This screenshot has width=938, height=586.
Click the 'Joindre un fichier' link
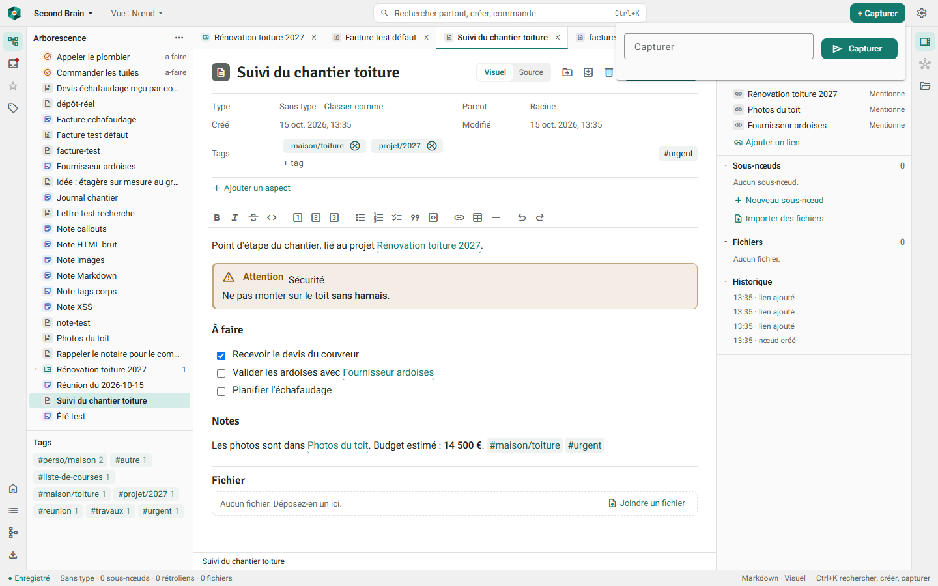click(x=647, y=503)
